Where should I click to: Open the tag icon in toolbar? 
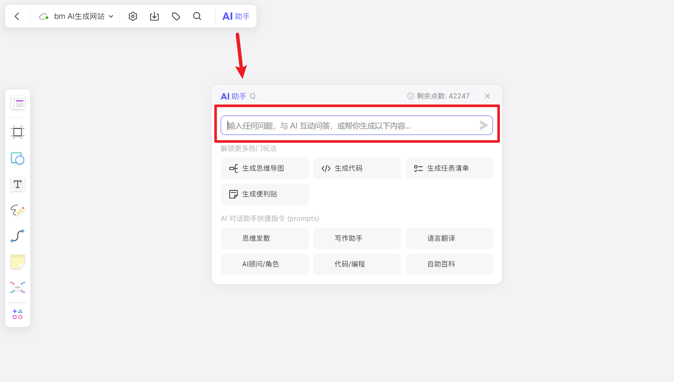(x=176, y=16)
